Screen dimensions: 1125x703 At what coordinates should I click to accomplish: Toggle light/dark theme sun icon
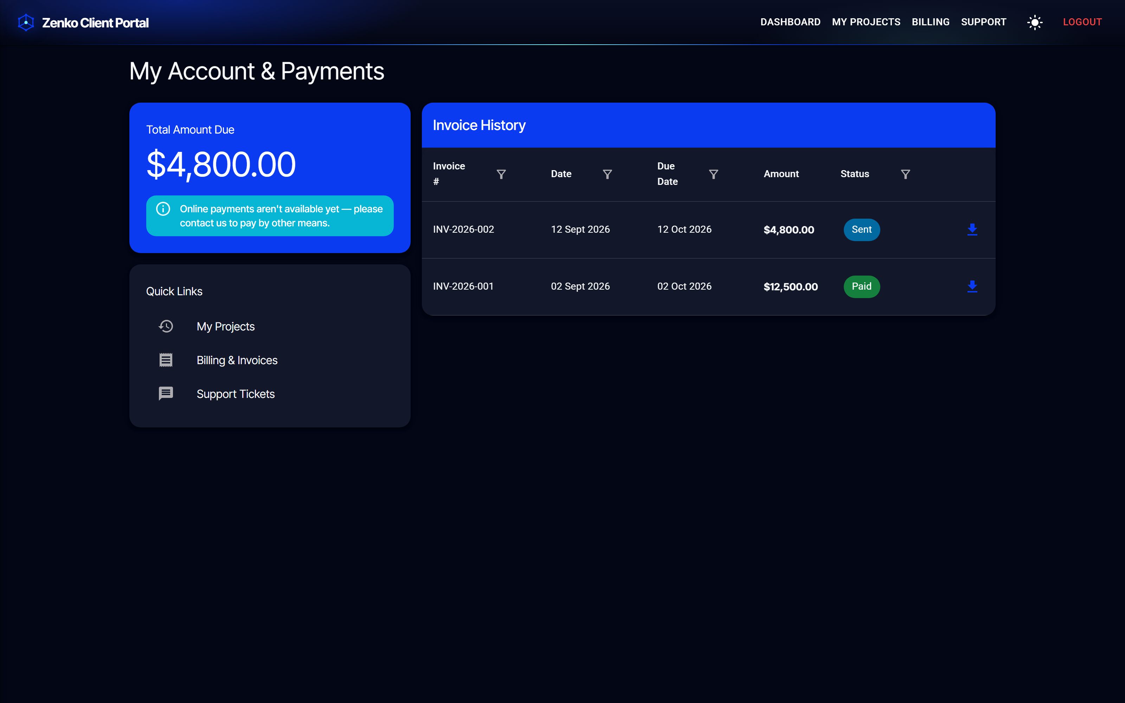pyautogui.click(x=1035, y=22)
